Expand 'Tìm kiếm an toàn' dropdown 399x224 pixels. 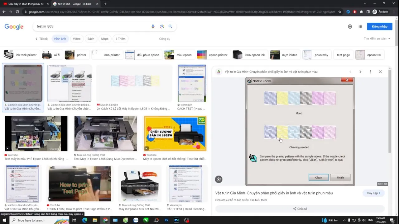pos(377,39)
